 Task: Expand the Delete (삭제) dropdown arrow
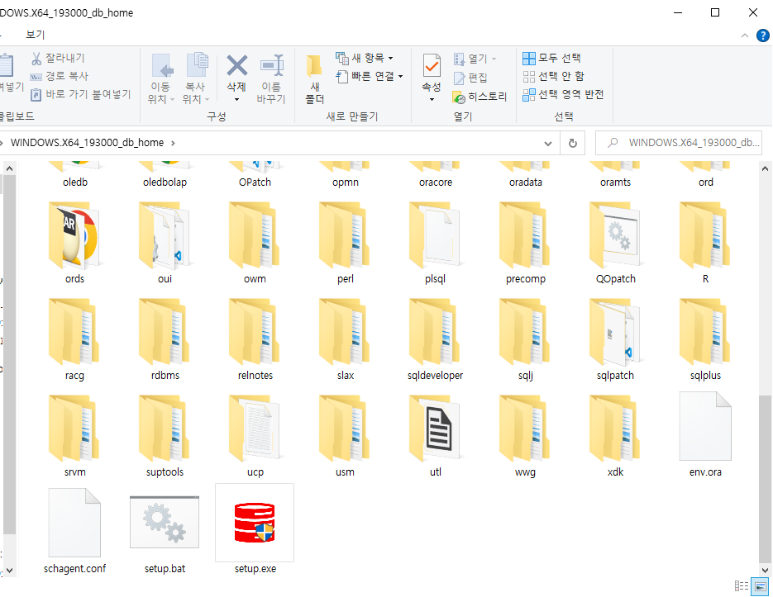(x=236, y=99)
